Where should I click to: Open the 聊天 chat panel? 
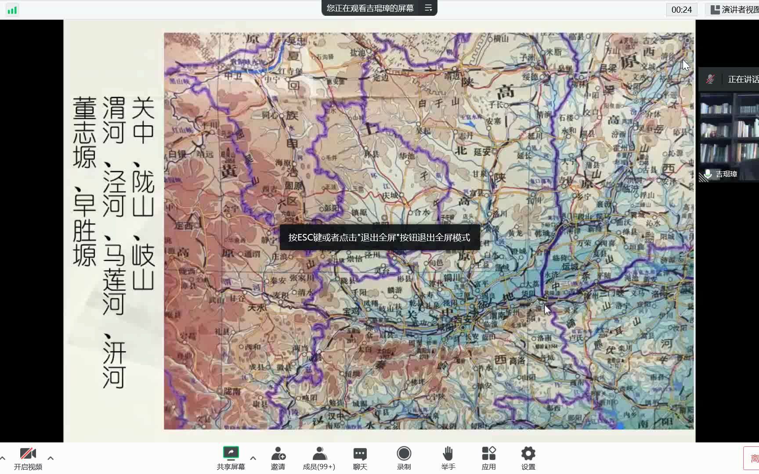pyautogui.click(x=360, y=459)
